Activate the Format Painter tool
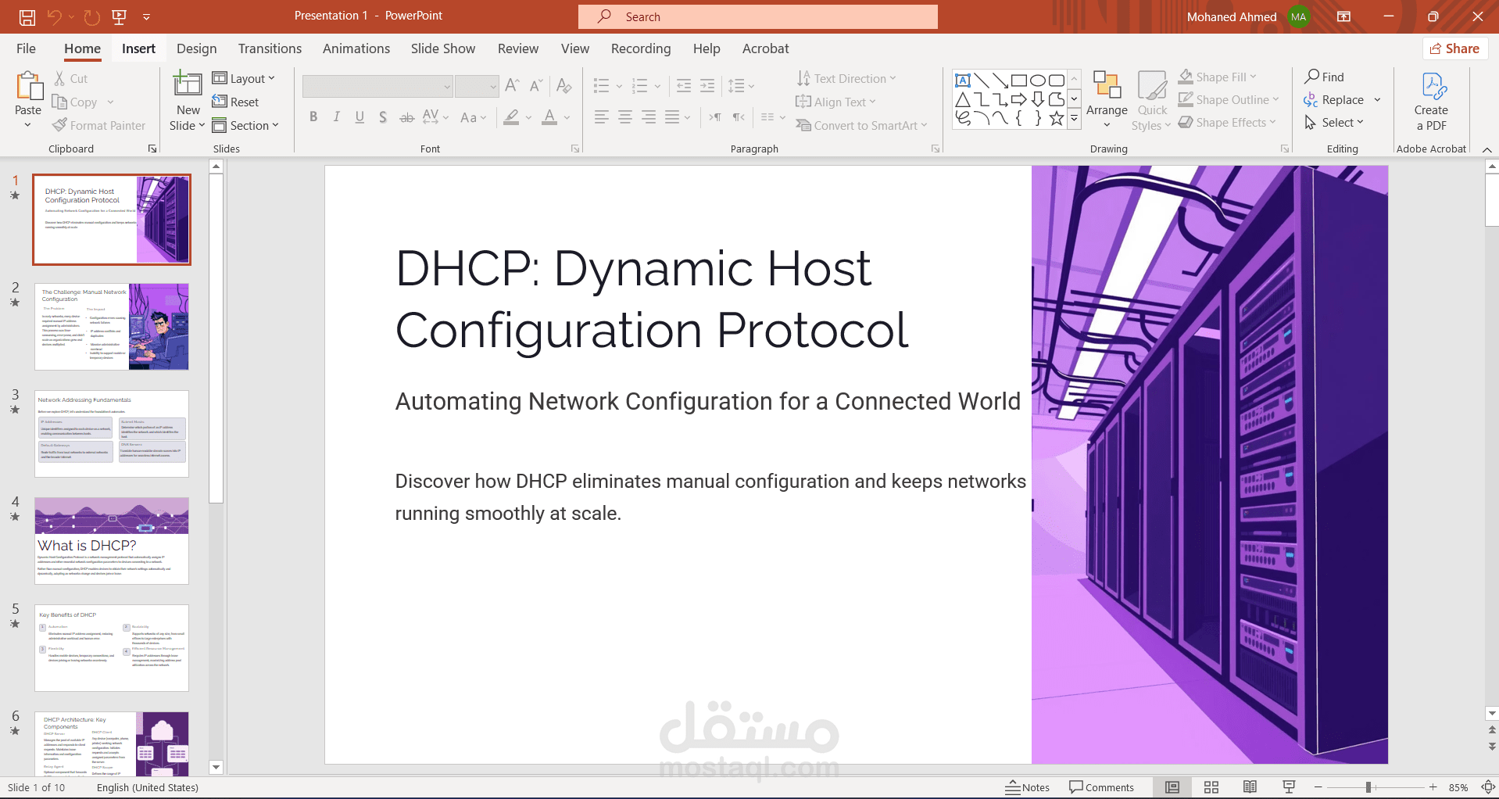 point(98,125)
